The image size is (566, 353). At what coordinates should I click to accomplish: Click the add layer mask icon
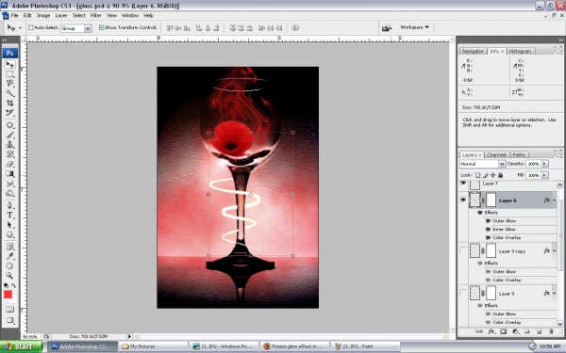coord(503,331)
